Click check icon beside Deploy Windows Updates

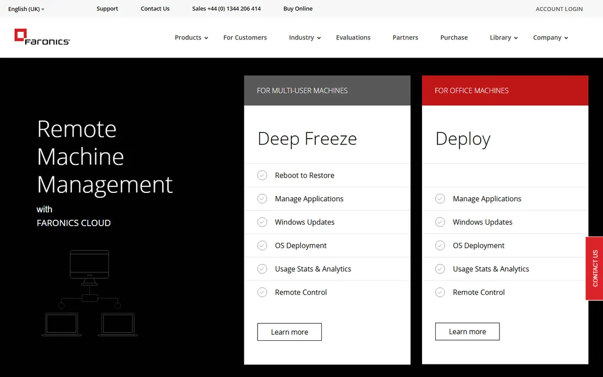pyautogui.click(x=440, y=222)
